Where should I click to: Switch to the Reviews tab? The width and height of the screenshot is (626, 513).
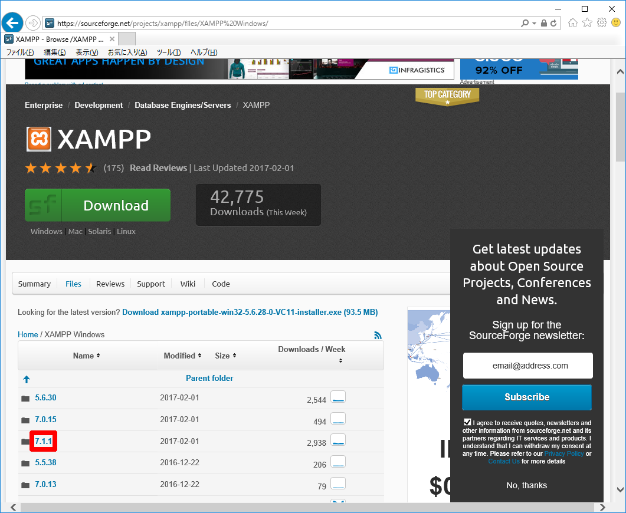click(110, 284)
